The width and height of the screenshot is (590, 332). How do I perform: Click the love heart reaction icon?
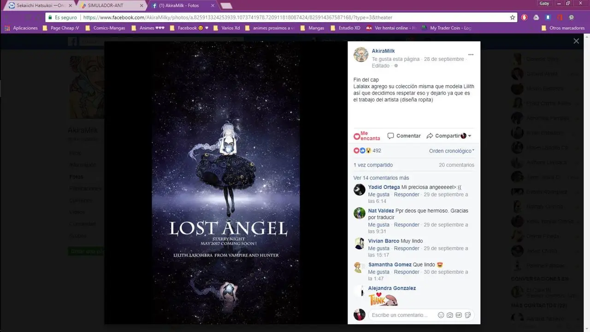click(356, 151)
